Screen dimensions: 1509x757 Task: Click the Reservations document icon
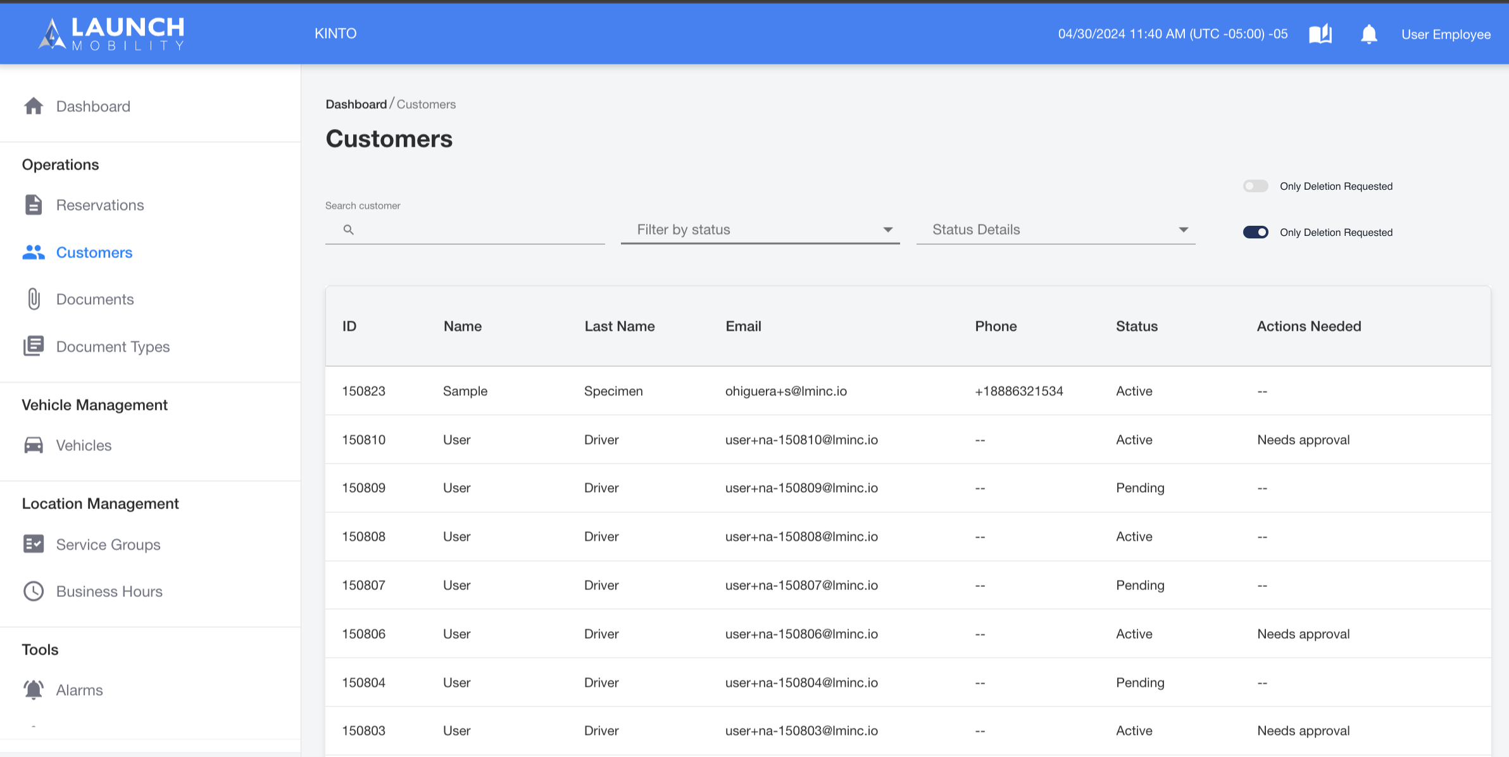34,205
